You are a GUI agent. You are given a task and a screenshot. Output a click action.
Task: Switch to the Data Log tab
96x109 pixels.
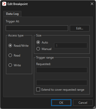tap(12, 14)
